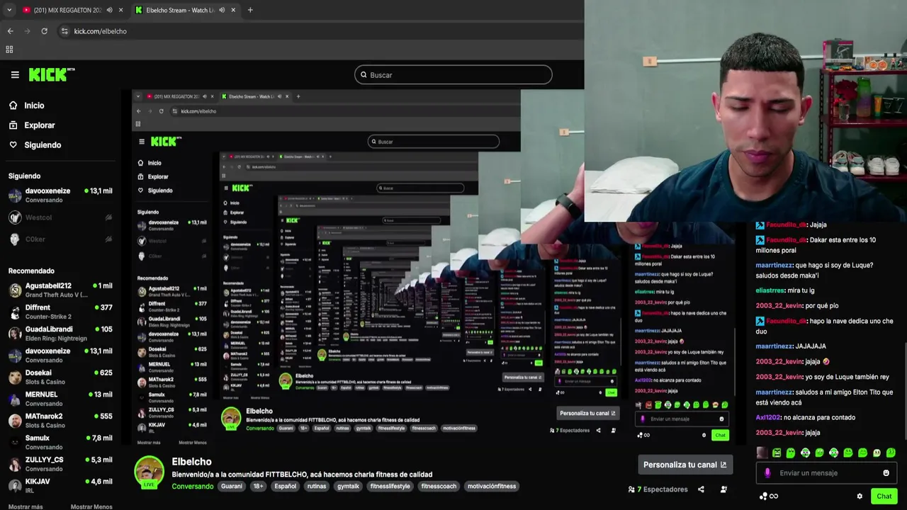The height and width of the screenshot is (510, 907).
Task: Open GuadaLibrandi Elden Ring channel
Action: coord(60,334)
